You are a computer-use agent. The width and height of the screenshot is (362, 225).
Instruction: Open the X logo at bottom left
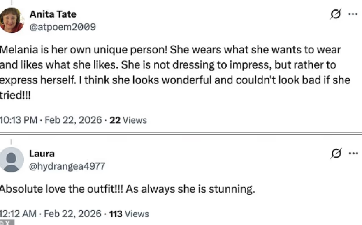tap(7, 223)
